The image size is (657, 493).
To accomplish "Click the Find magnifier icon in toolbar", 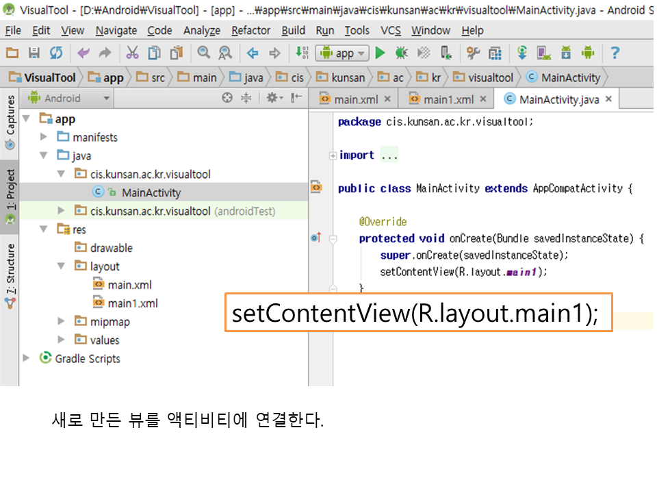I will click(x=203, y=53).
